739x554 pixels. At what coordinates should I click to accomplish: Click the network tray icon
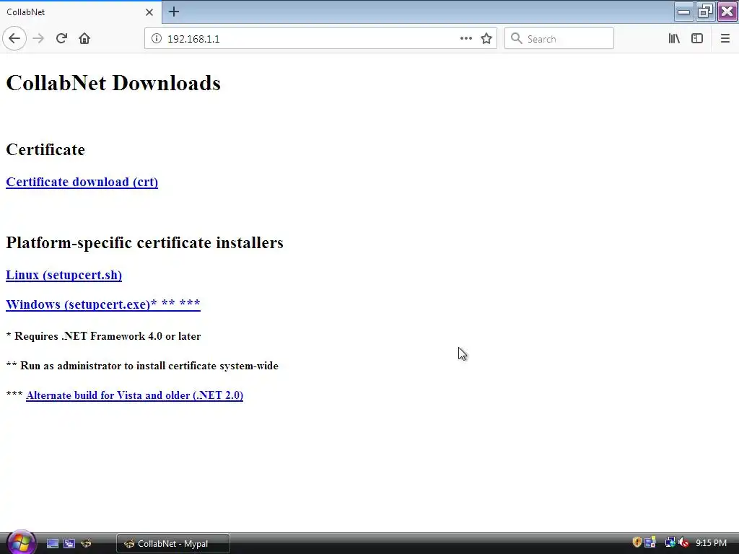[670, 542]
